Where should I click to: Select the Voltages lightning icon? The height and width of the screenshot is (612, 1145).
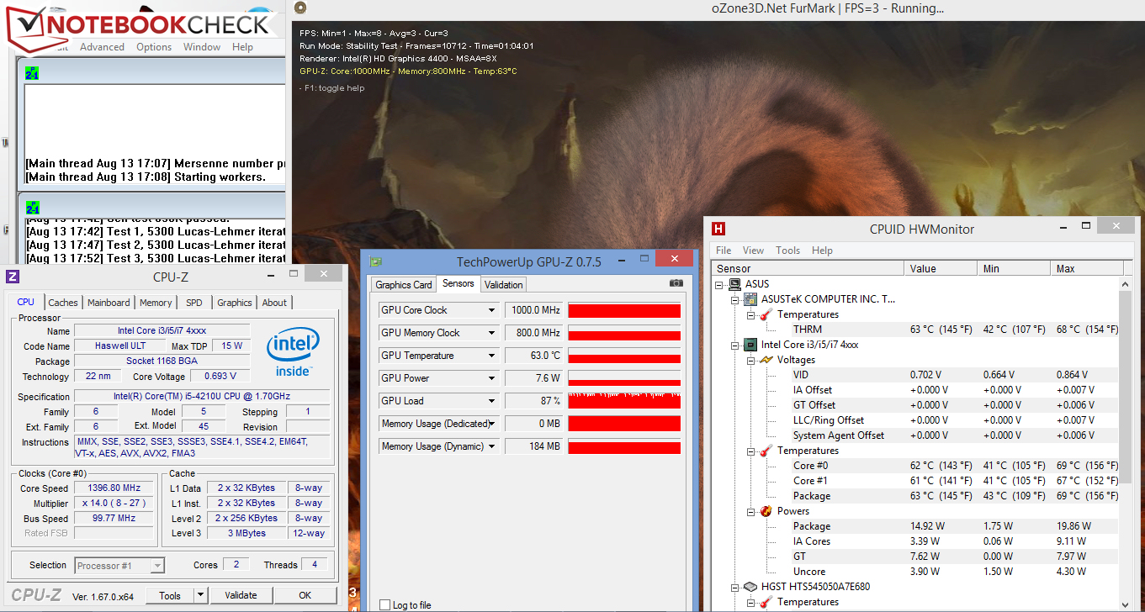pyautogui.click(x=766, y=360)
